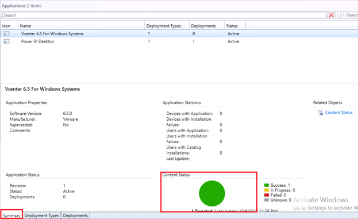
Task: Click the gray Unknown legend swatch
Action: 267,200
